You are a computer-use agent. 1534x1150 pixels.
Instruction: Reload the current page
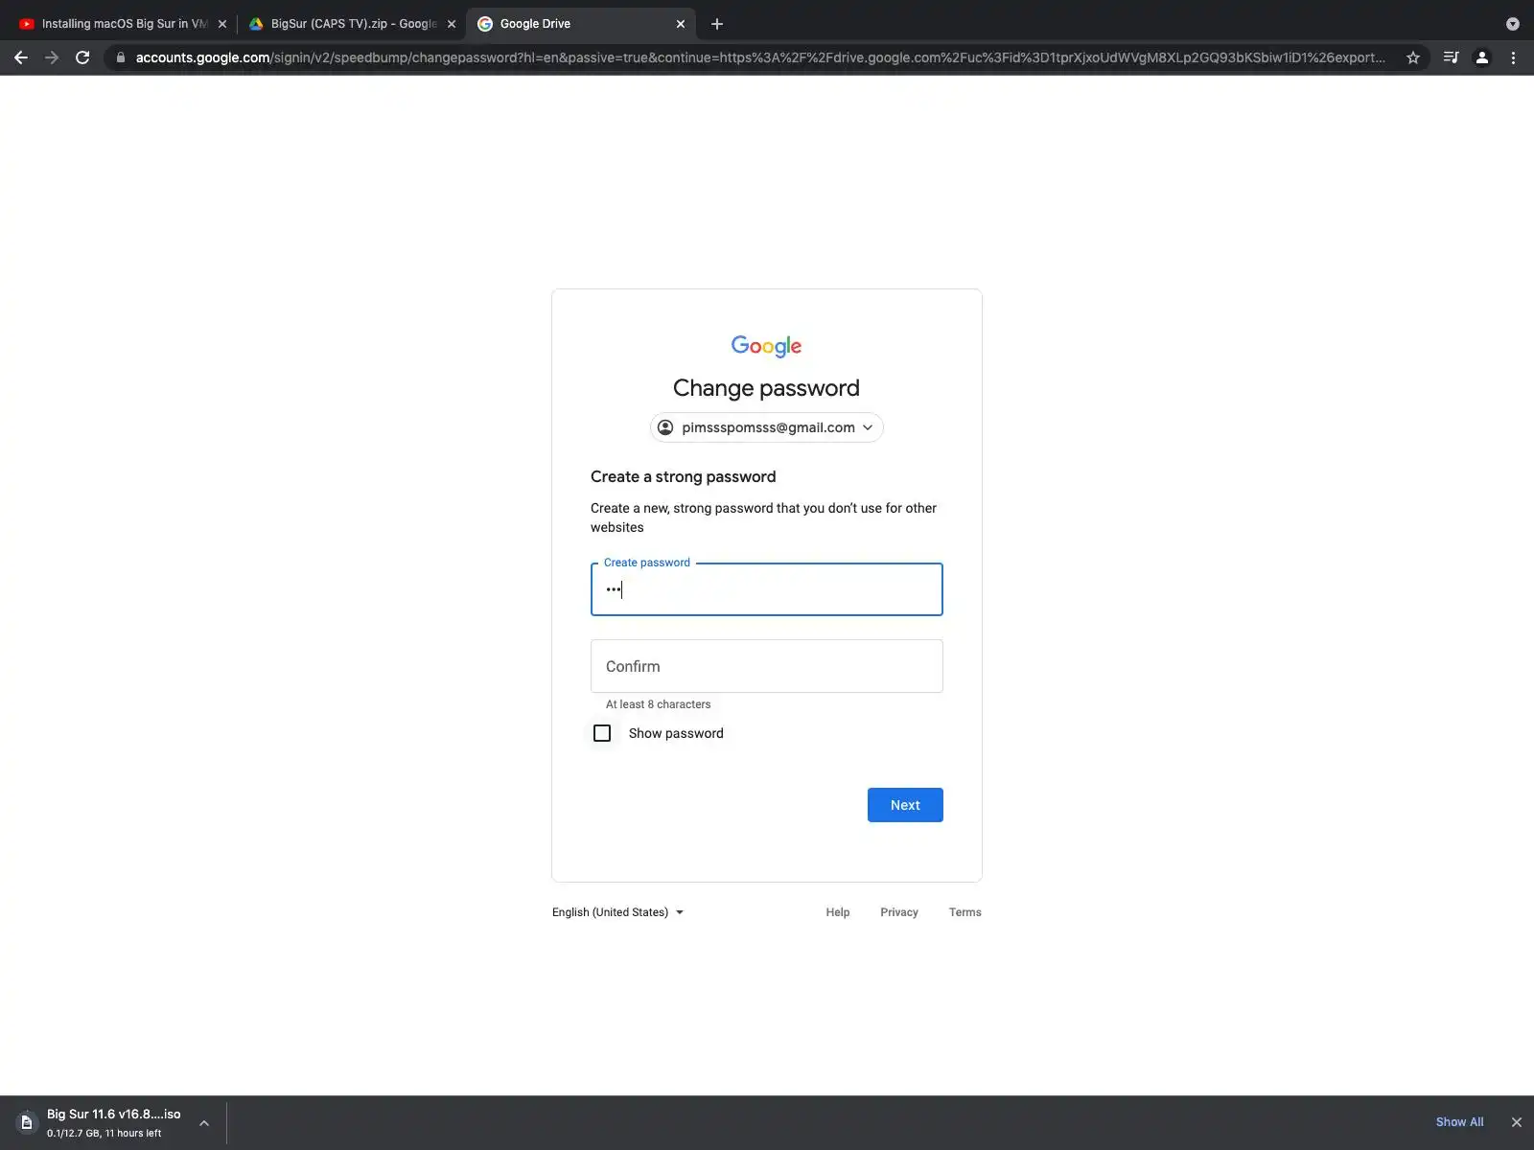click(x=82, y=57)
